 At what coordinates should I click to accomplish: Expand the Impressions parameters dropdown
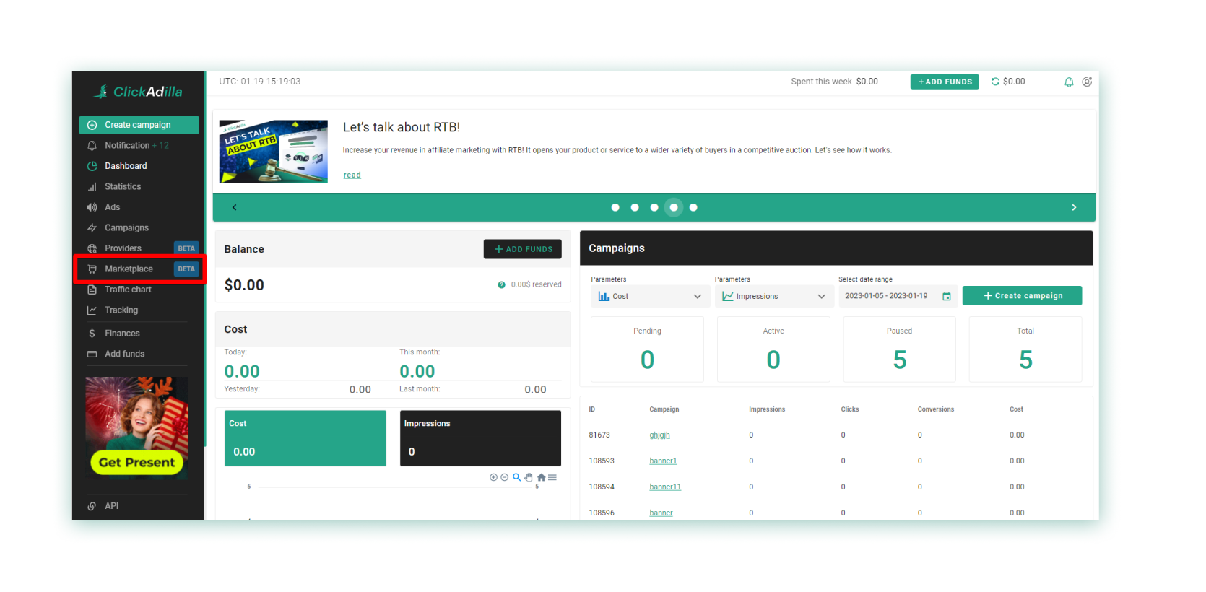(773, 296)
